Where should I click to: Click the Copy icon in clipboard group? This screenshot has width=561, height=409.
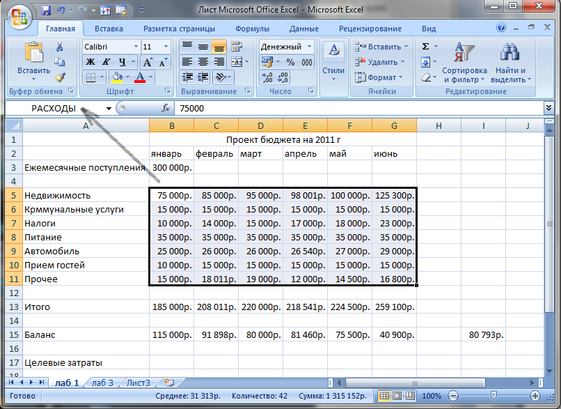pyautogui.click(x=59, y=62)
